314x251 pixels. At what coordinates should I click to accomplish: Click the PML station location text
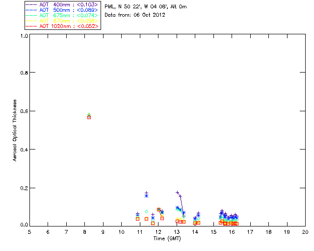146,7
